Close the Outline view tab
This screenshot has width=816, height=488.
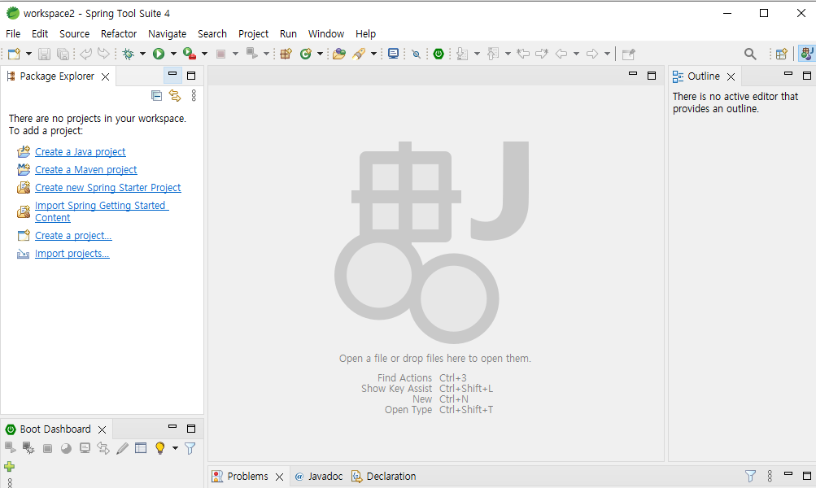731,77
